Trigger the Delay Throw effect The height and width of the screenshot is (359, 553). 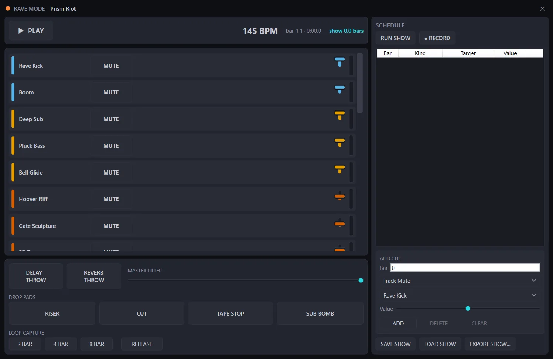pos(36,276)
